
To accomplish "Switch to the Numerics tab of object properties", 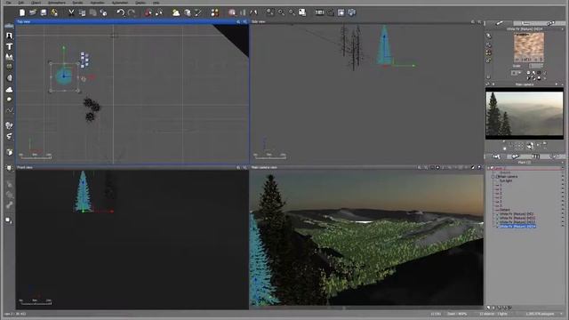I will [x=525, y=23].
